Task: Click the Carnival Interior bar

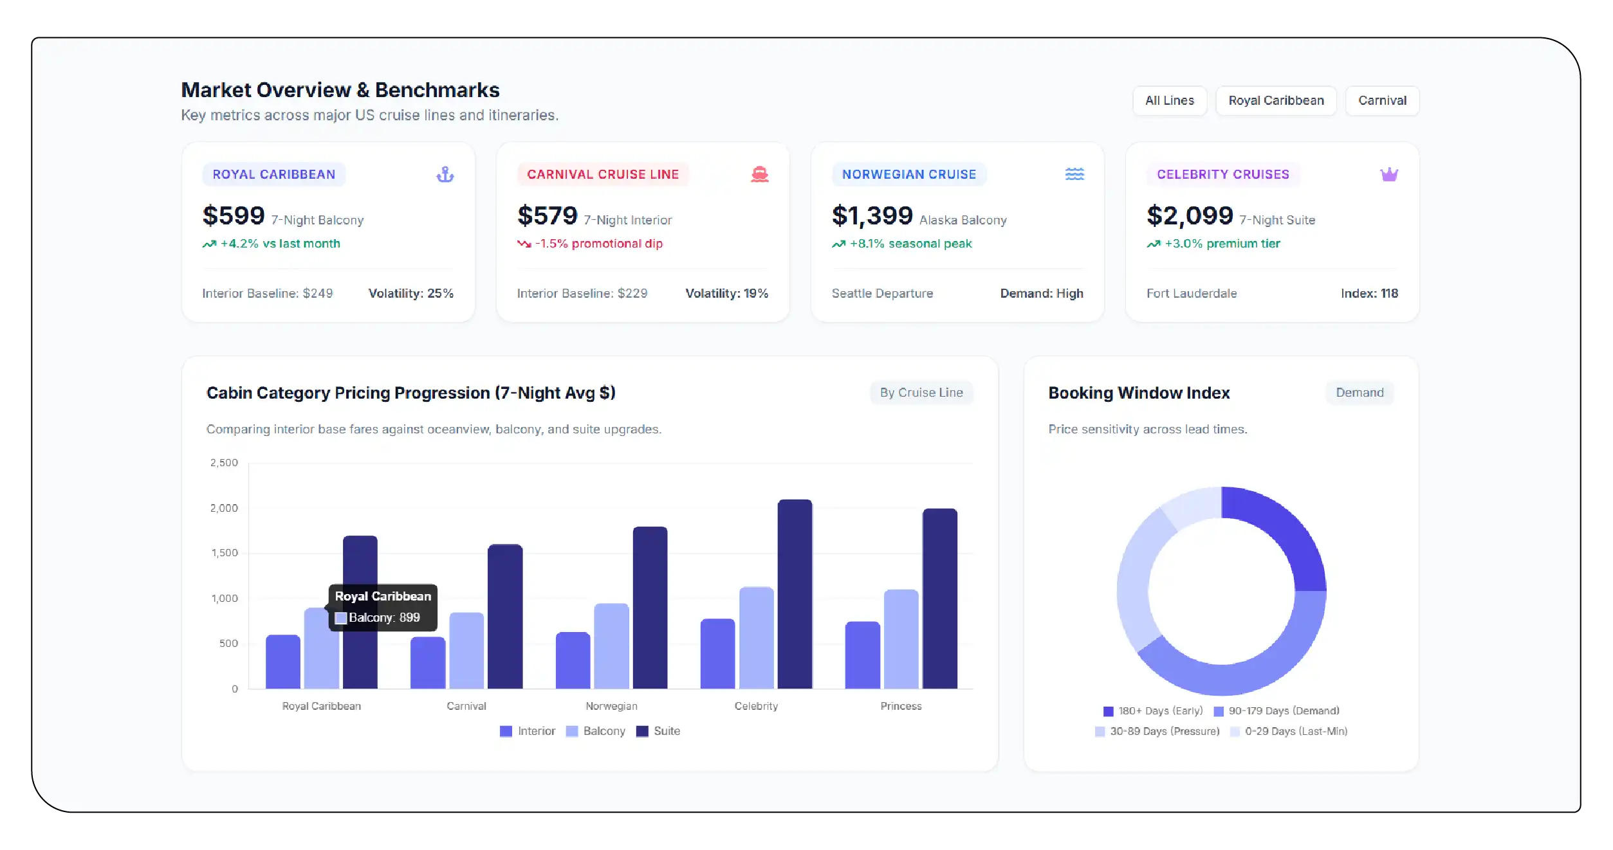Action: pos(428,663)
